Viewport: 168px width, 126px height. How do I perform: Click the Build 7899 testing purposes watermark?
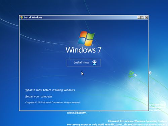(x=117, y=125)
